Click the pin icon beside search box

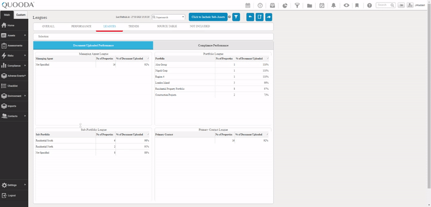coord(401,5)
